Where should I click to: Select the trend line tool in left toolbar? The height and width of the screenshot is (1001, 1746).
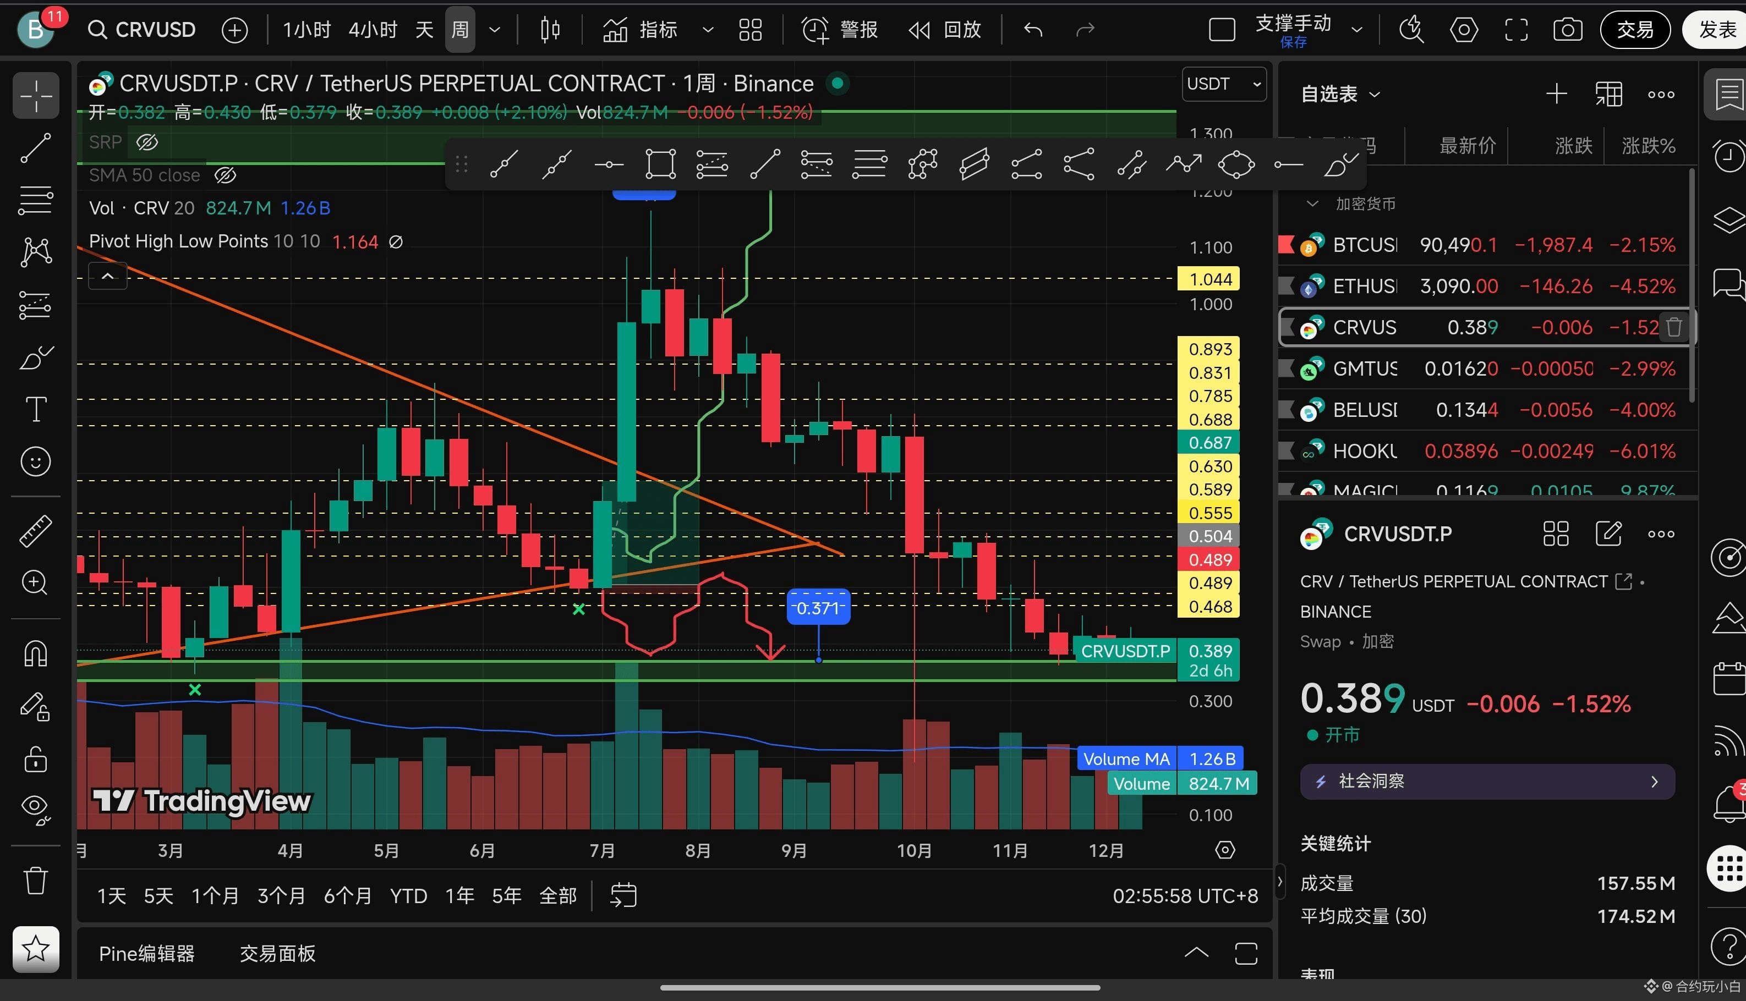click(36, 148)
